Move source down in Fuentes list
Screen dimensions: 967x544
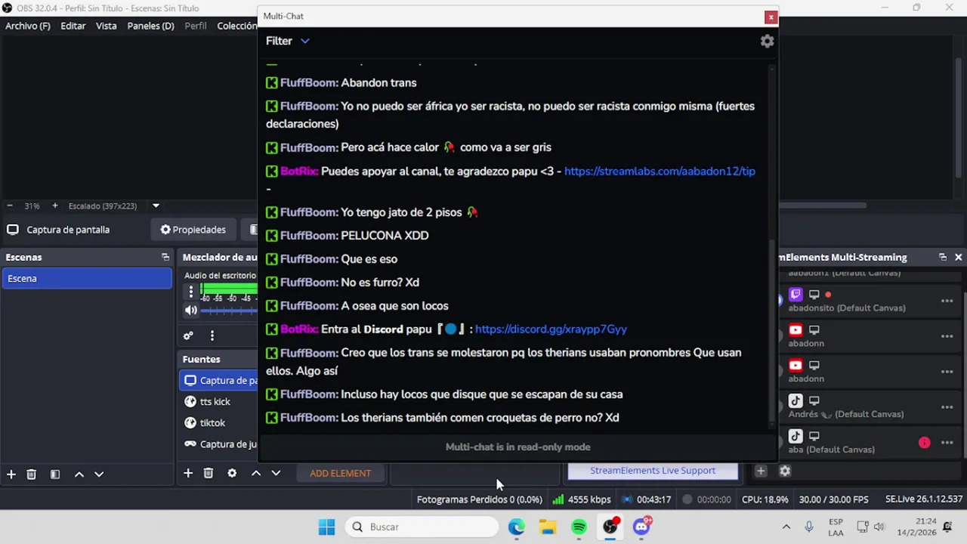pos(276,473)
